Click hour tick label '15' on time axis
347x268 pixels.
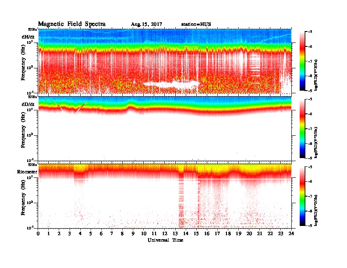pos(196,234)
